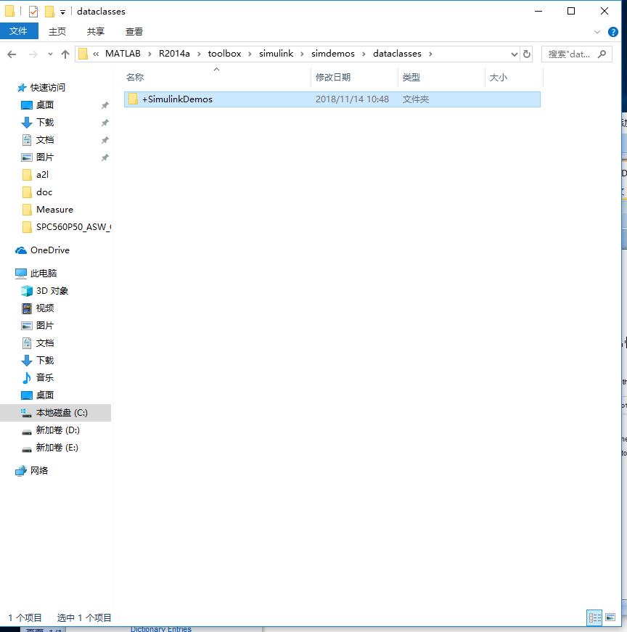Open the quick access toolbar customize dropdown
Viewport: 627px width, 632px height.
tap(62, 12)
